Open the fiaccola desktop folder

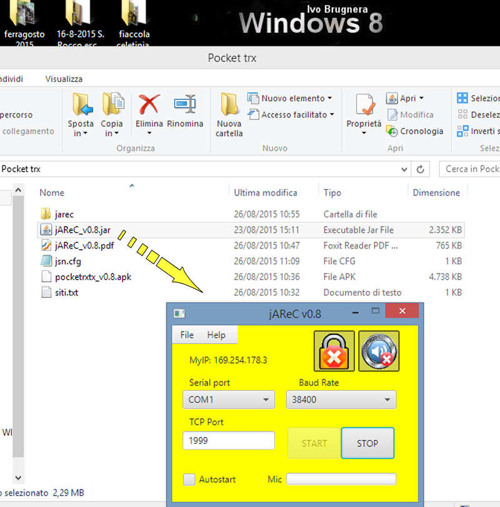click(134, 22)
